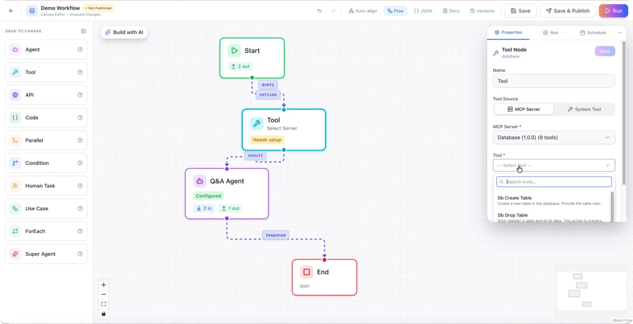Screen dimensions: 633x324
Task: Select MCP Server as tool source
Action: point(523,109)
